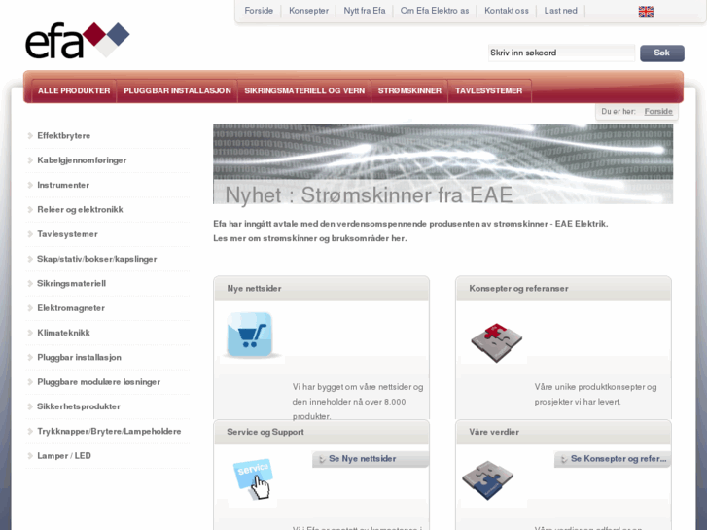Focus the Skriv inn søkeord search field
The width and height of the screenshot is (707, 530).
coord(561,53)
